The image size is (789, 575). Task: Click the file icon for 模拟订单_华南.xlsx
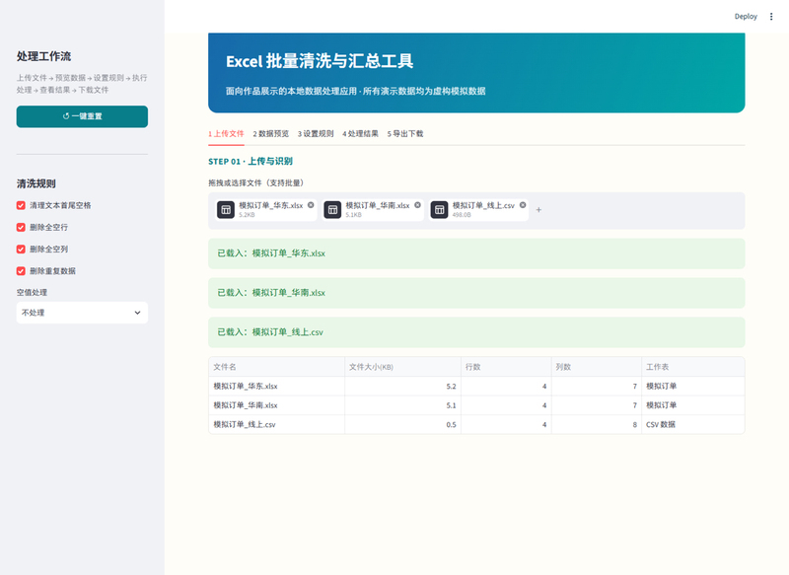332,210
